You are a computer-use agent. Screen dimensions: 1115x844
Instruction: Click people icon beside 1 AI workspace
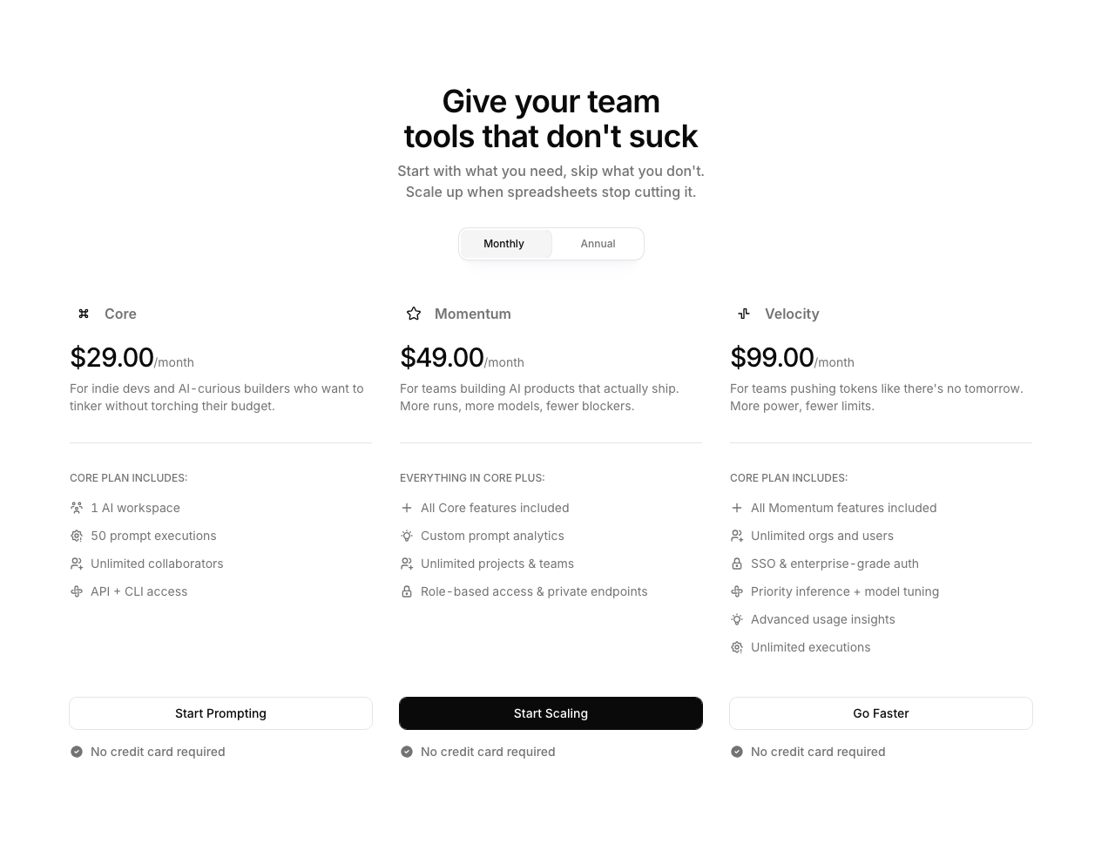[77, 508]
